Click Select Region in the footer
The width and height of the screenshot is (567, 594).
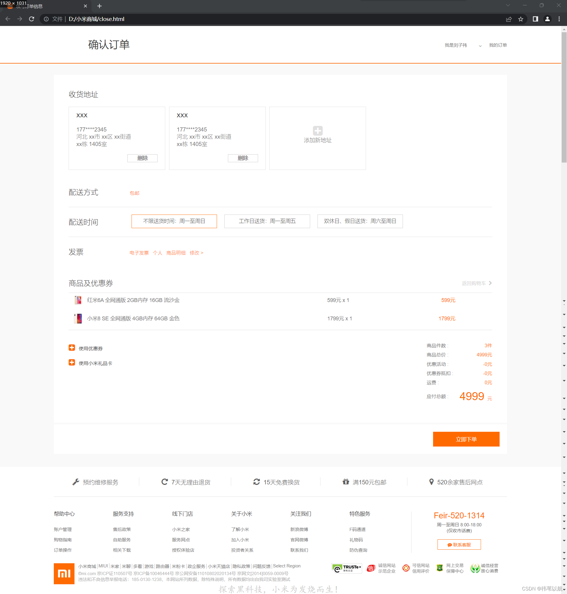pyautogui.click(x=286, y=566)
